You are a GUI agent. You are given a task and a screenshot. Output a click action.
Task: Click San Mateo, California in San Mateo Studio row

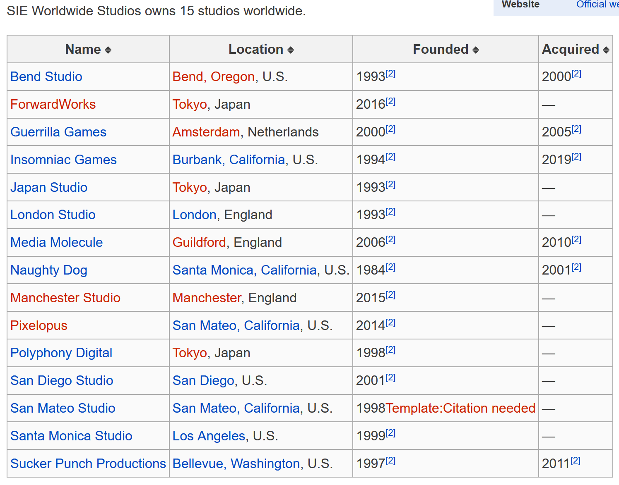[236, 408]
